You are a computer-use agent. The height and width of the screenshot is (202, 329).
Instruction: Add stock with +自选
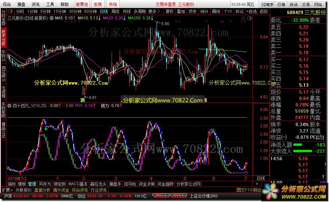(252, 11)
